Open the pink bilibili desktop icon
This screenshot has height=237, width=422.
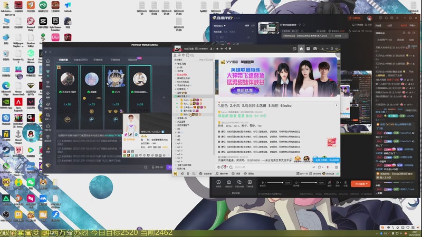55,37
